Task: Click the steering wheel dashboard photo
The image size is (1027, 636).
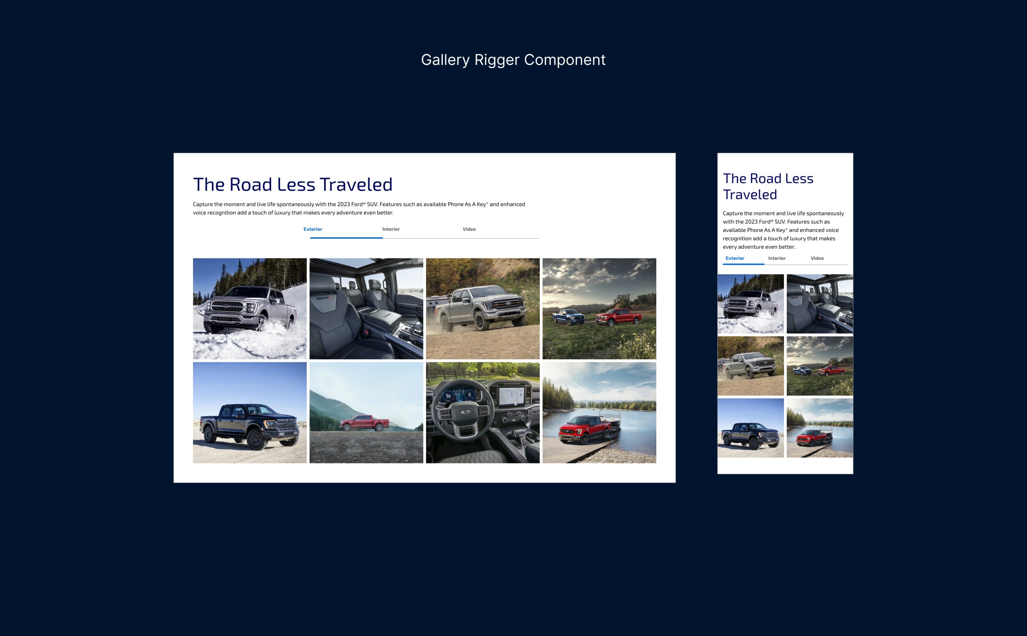Action: click(x=482, y=412)
